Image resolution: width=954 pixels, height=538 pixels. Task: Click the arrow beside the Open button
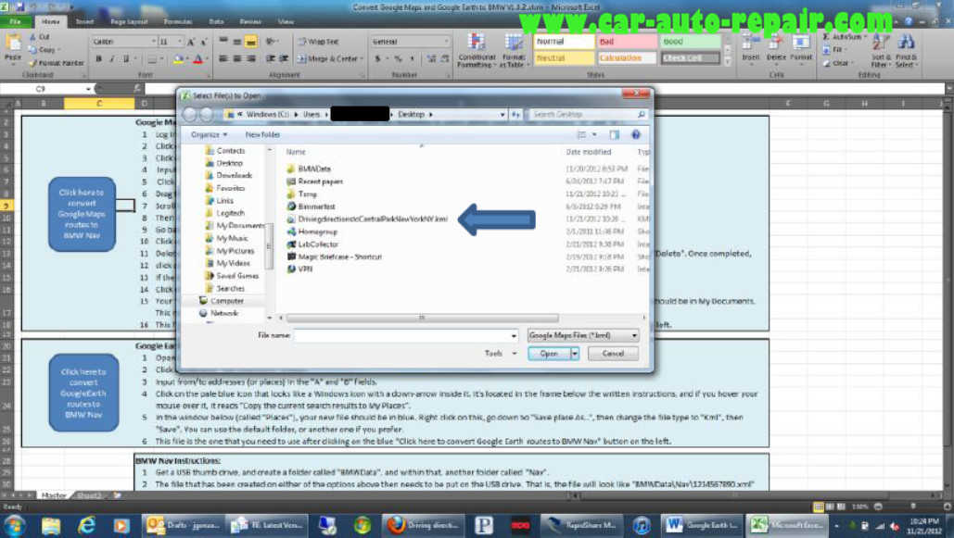[575, 353]
